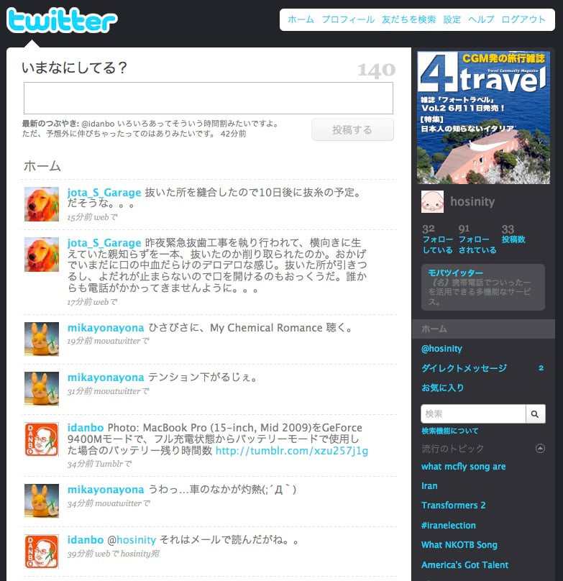Open idanbo name on それはメールで tweet

(x=86, y=540)
